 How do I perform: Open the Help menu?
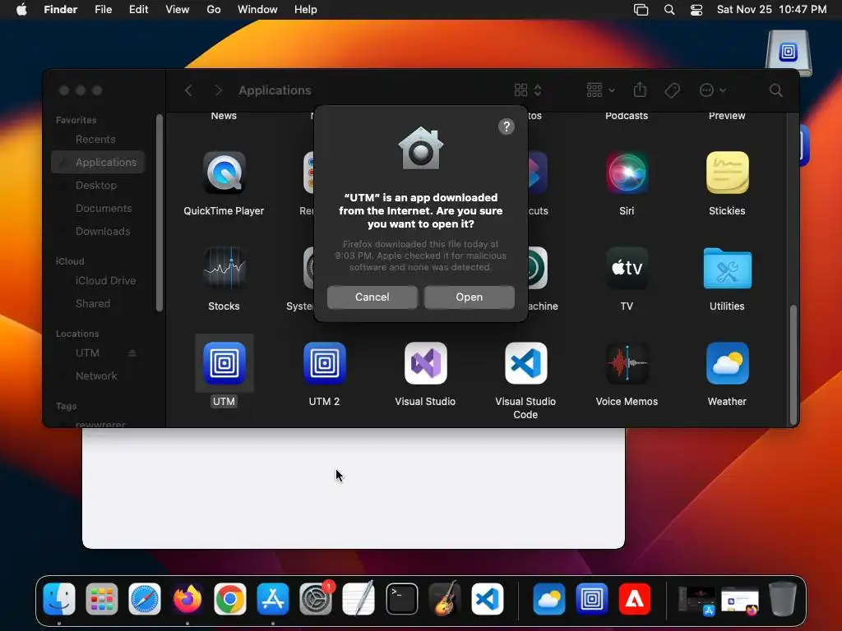pos(306,10)
